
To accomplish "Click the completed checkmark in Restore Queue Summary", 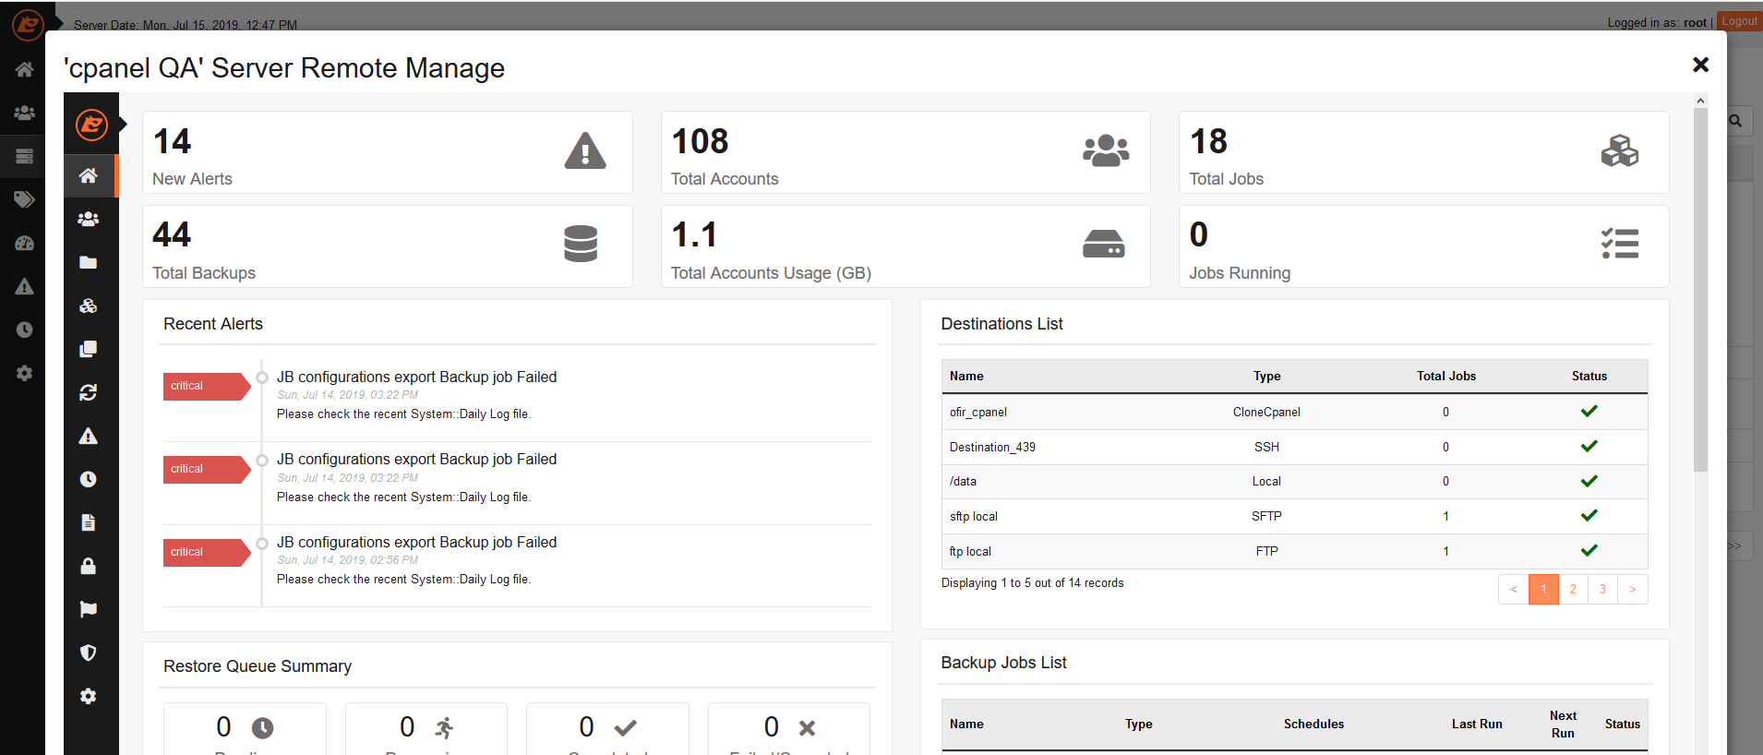I will pos(625,728).
